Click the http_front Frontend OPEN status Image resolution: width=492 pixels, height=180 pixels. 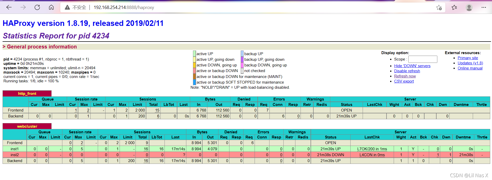tap(346, 110)
